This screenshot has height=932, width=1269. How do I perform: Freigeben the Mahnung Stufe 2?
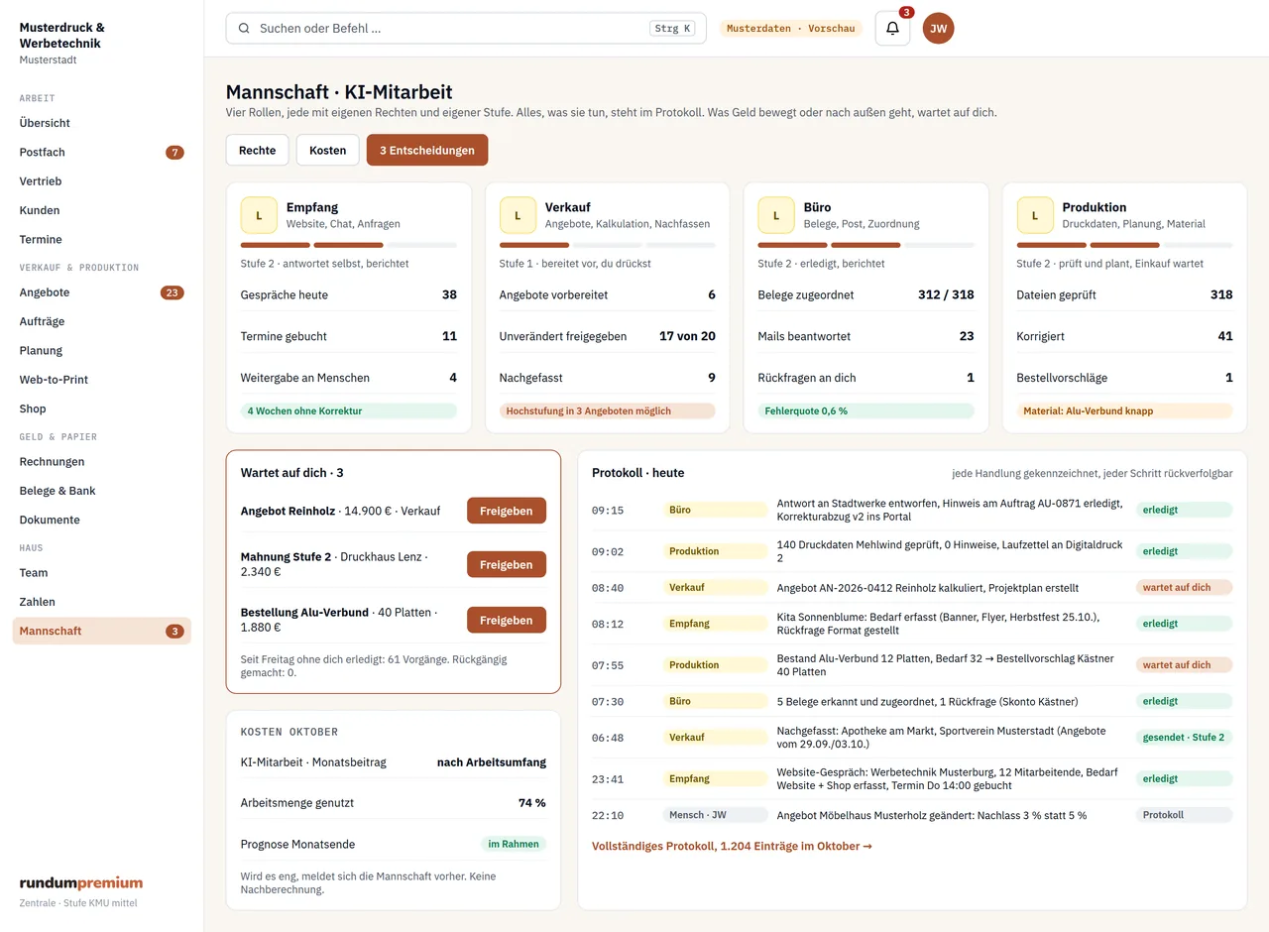(x=507, y=564)
